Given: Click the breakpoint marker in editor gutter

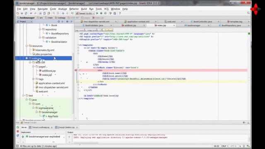Looking at the screenshot, I should click(76, 70).
